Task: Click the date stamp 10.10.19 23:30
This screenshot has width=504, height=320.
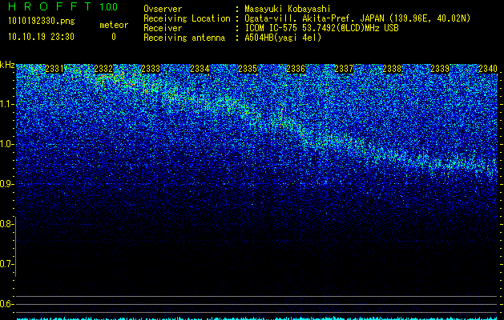Action: point(41,37)
